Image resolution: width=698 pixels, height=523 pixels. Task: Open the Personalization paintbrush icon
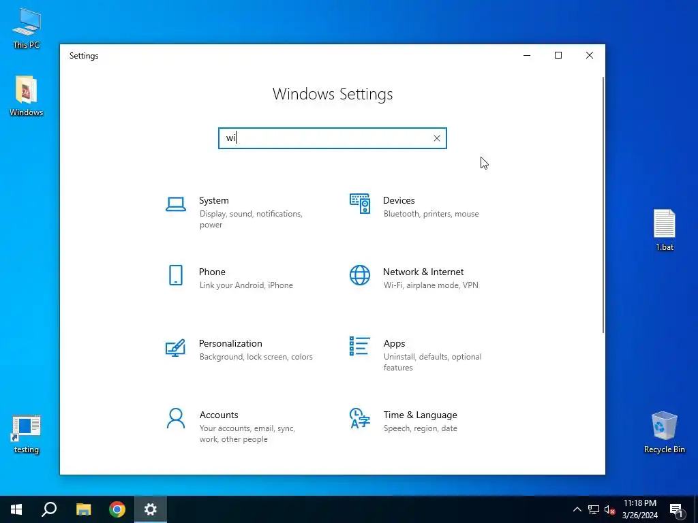click(175, 348)
